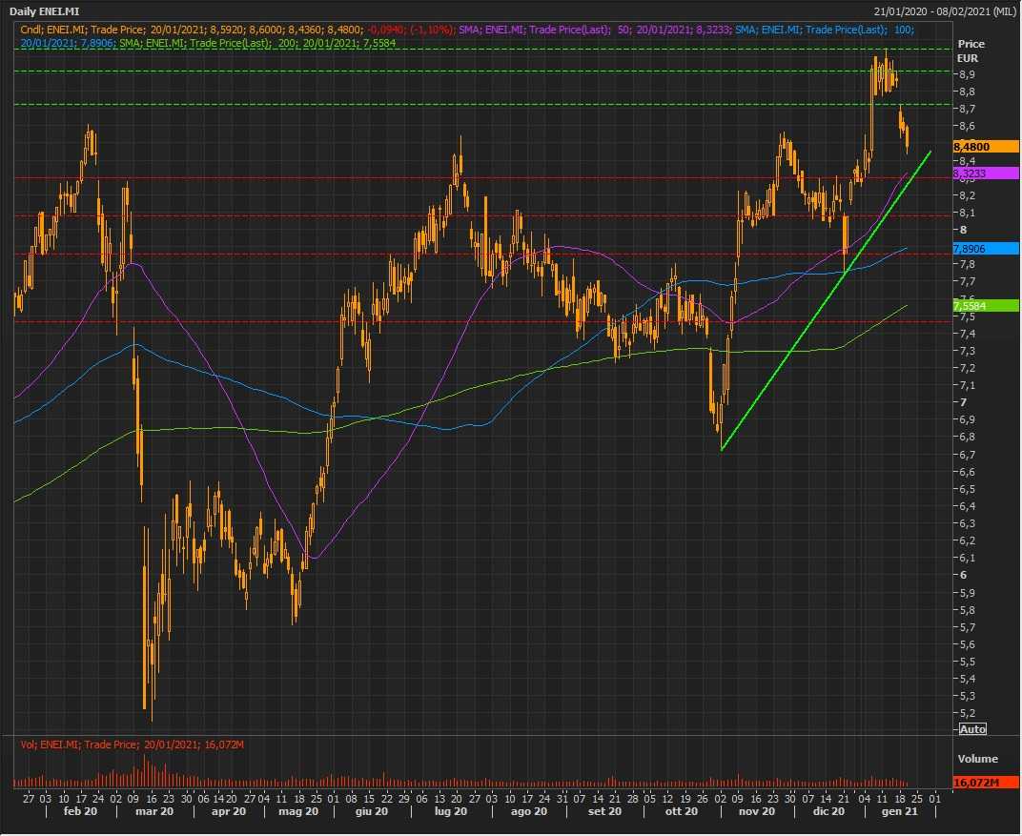Click the 'nov 20' month on time axis
The image size is (1022, 836).
click(x=756, y=811)
